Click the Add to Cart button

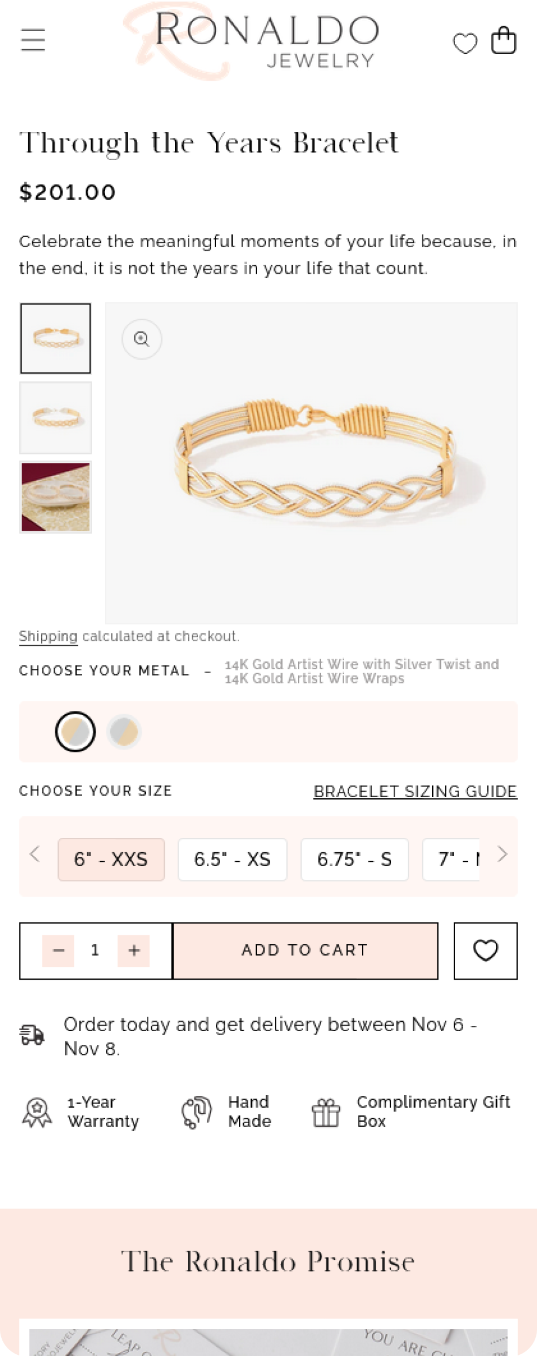click(305, 950)
